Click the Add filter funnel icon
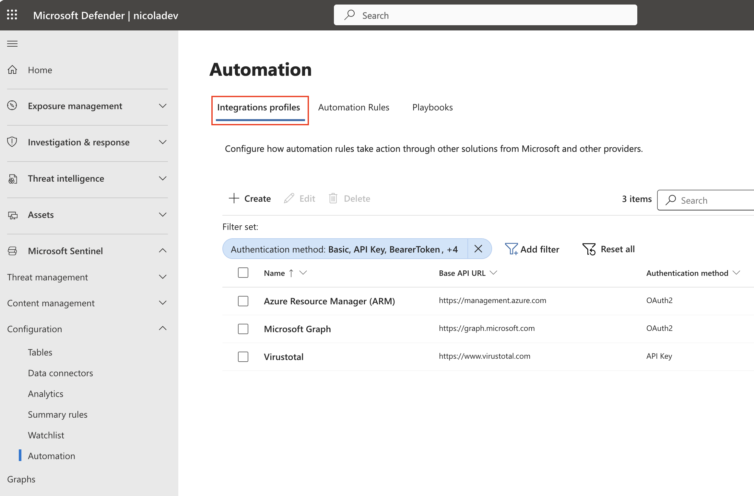The image size is (754, 496). coord(511,249)
